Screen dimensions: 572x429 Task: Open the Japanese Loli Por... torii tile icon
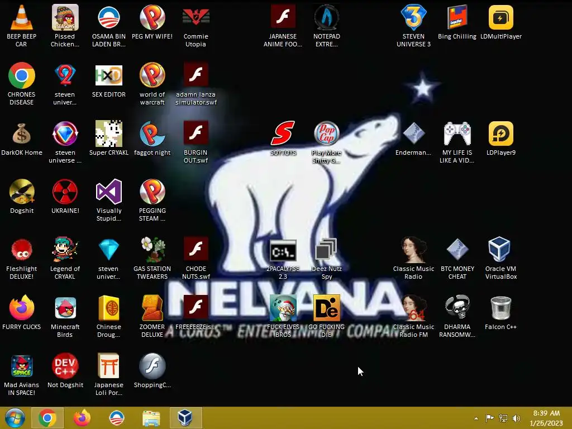tap(109, 365)
